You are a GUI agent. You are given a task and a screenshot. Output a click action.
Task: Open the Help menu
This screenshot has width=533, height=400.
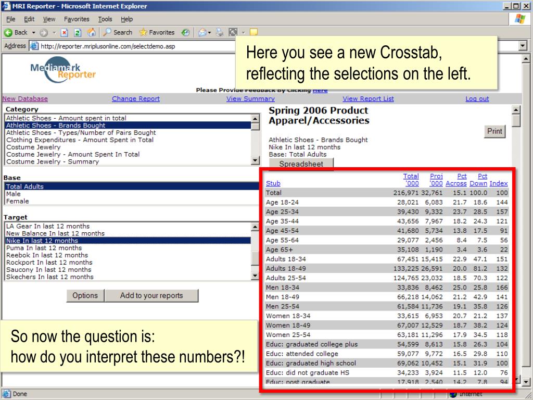point(127,19)
